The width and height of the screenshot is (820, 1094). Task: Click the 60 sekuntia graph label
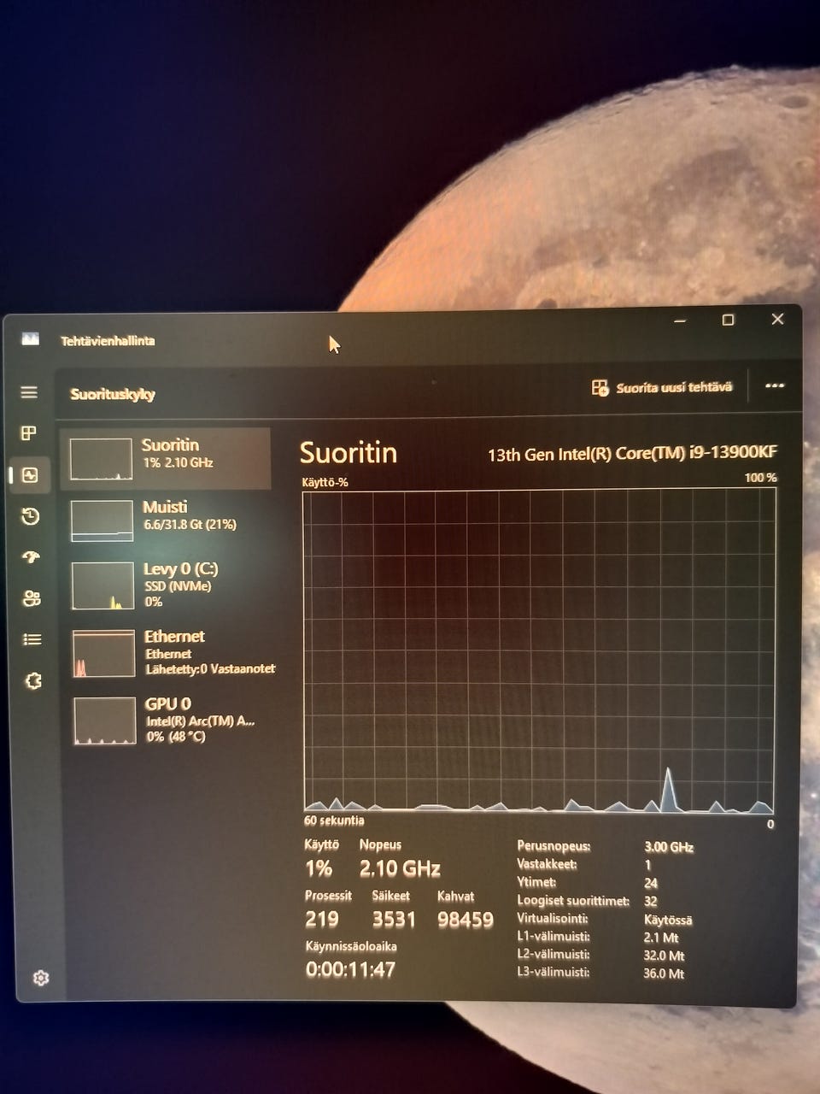(334, 820)
